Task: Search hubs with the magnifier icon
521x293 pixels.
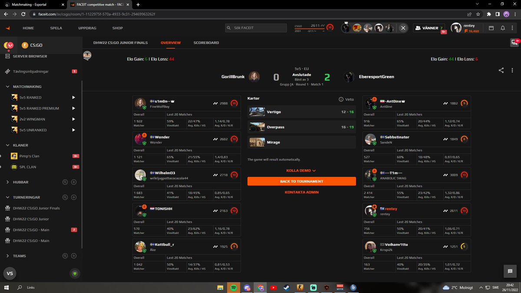Action: click(65, 182)
